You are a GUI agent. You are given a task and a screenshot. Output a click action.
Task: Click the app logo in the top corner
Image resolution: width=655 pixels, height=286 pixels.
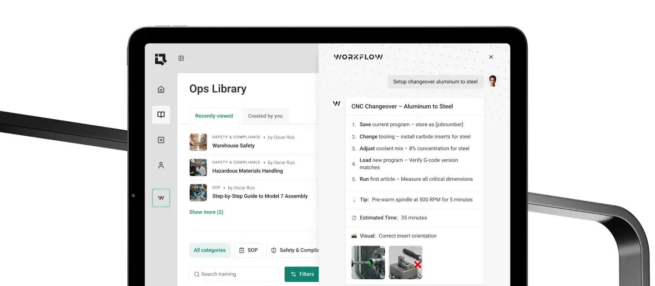tap(160, 59)
